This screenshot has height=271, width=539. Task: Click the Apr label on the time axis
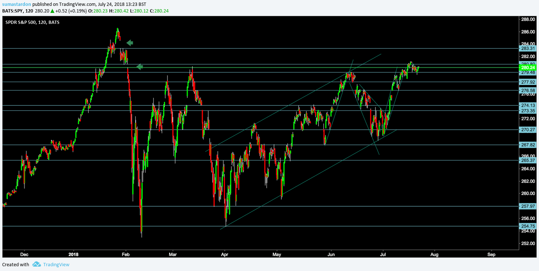(x=225, y=254)
